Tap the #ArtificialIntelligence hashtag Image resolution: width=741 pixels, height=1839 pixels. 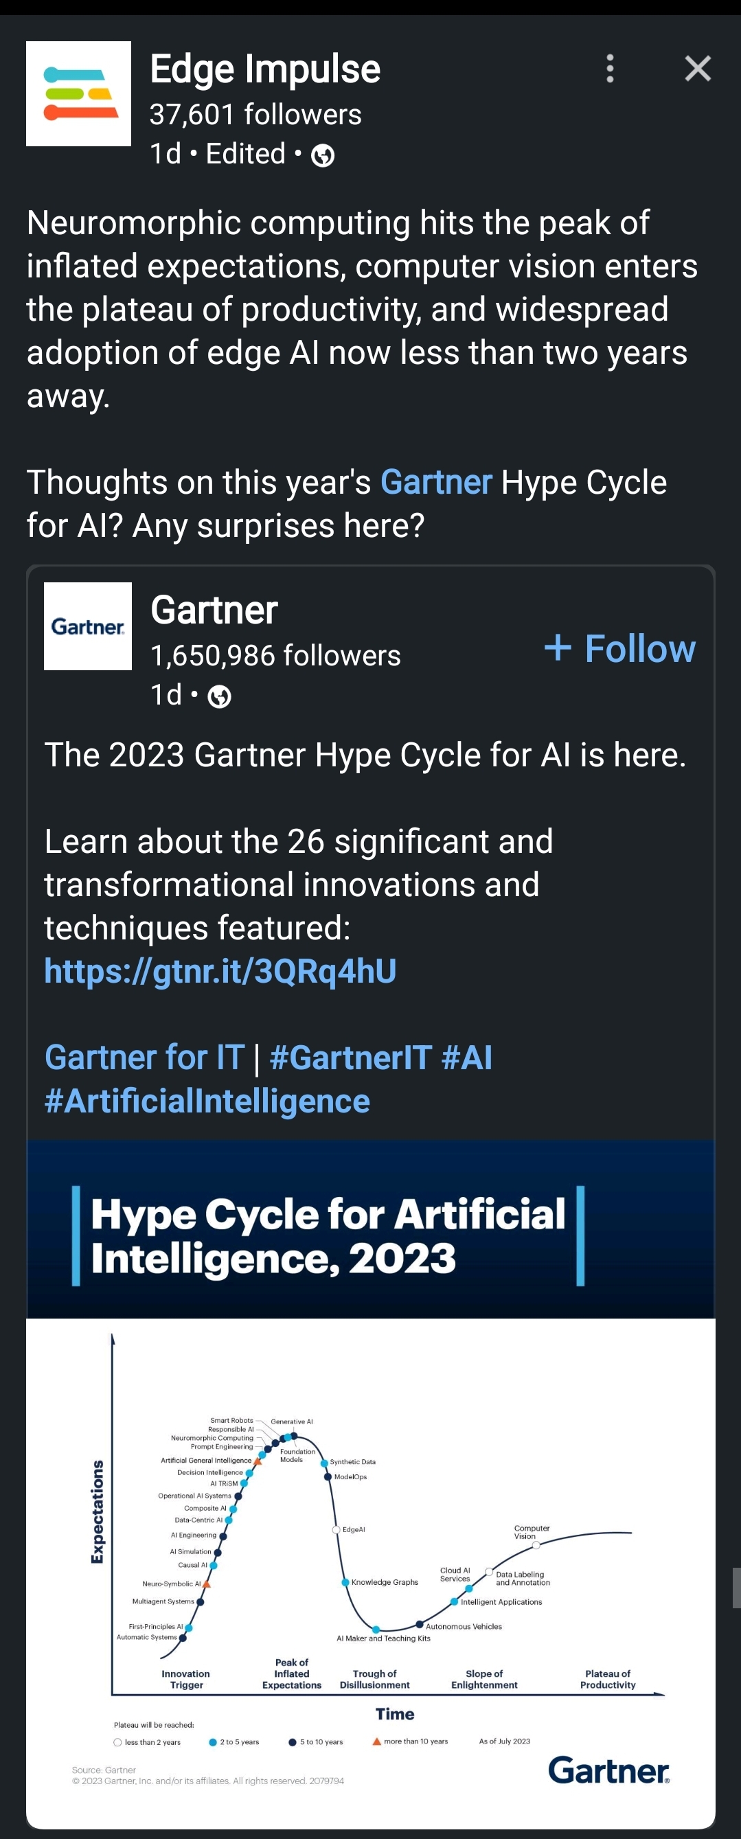207,1101
